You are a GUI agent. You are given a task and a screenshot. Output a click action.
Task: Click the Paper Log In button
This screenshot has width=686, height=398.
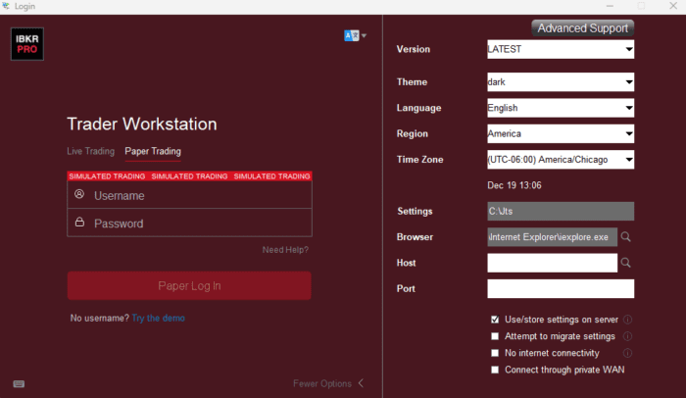189,286
